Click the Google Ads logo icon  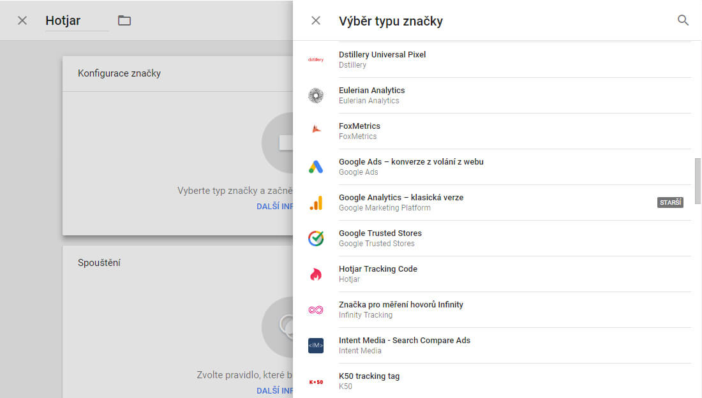316,167
